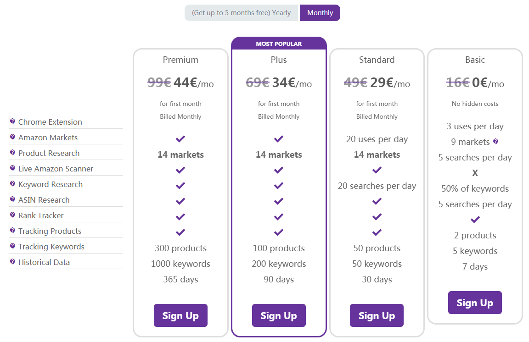Click the info icon next to 9 markets

tap(495, 141)
